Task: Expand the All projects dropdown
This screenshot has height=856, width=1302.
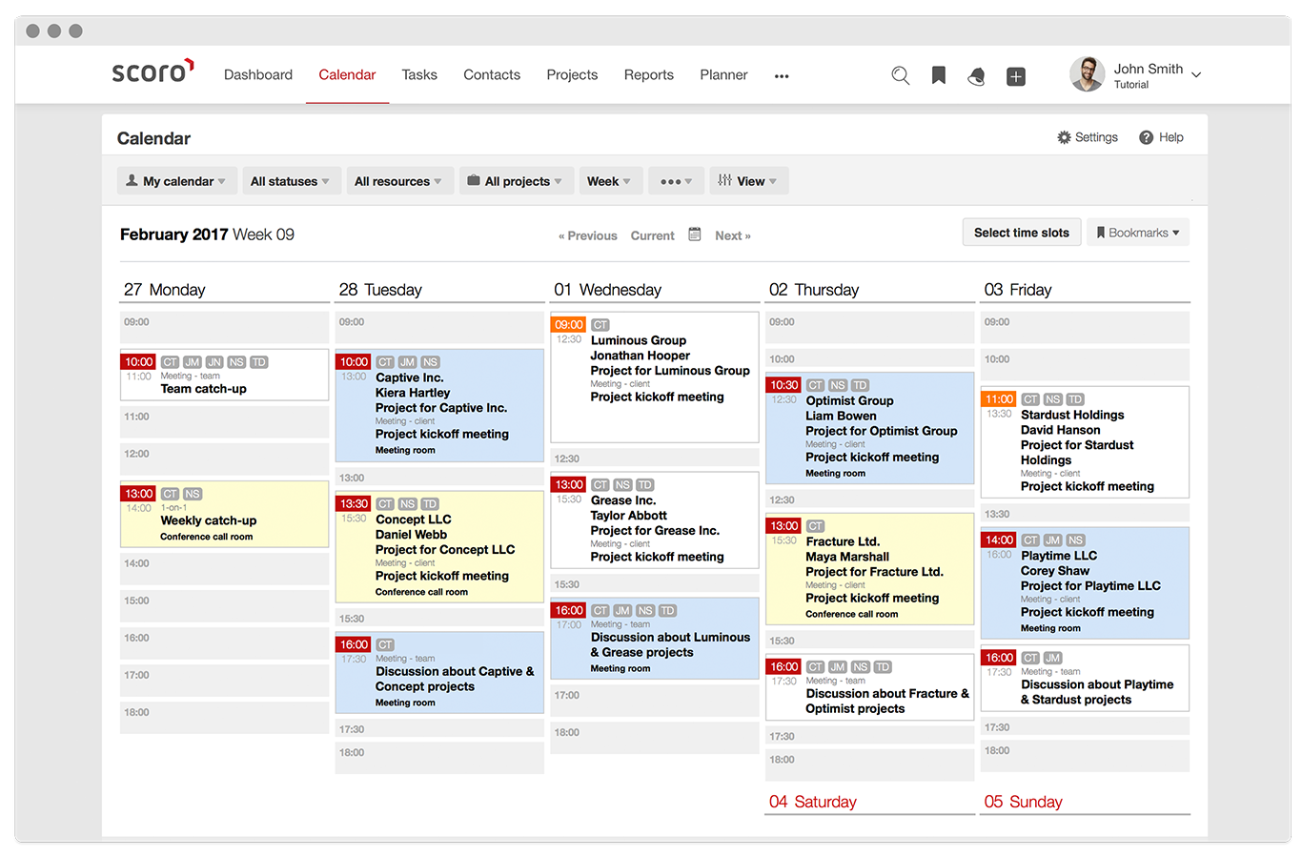Action: (516, 181)
